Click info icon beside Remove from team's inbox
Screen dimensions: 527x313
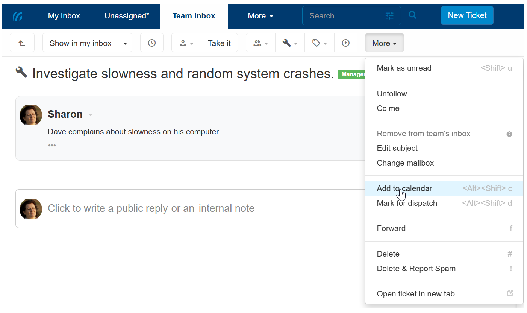coord(509,134)
